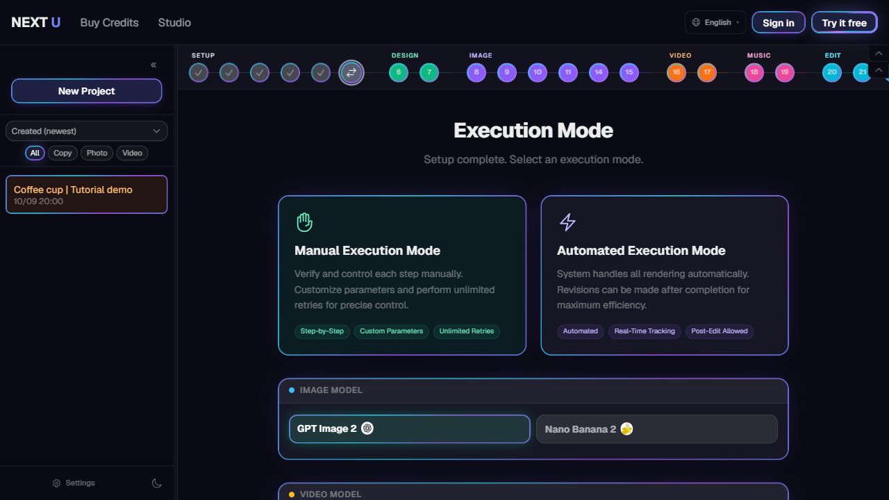Screen dimensions: 889x500
Task: Jump to Image step 11
Action: click(568, 72)
